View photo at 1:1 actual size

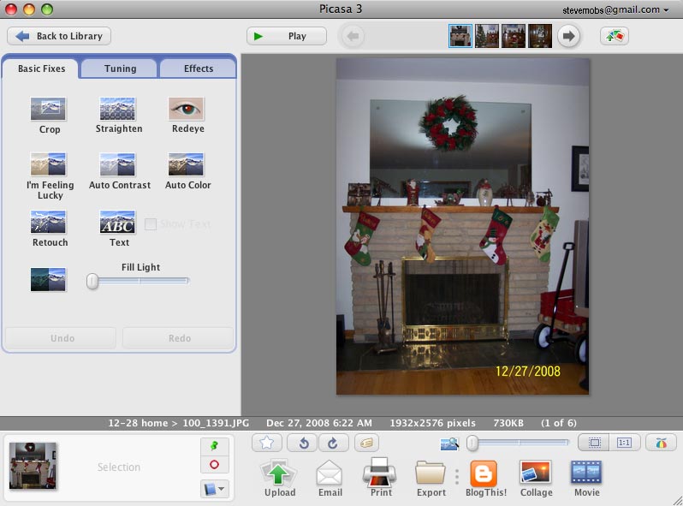point(624,443)
